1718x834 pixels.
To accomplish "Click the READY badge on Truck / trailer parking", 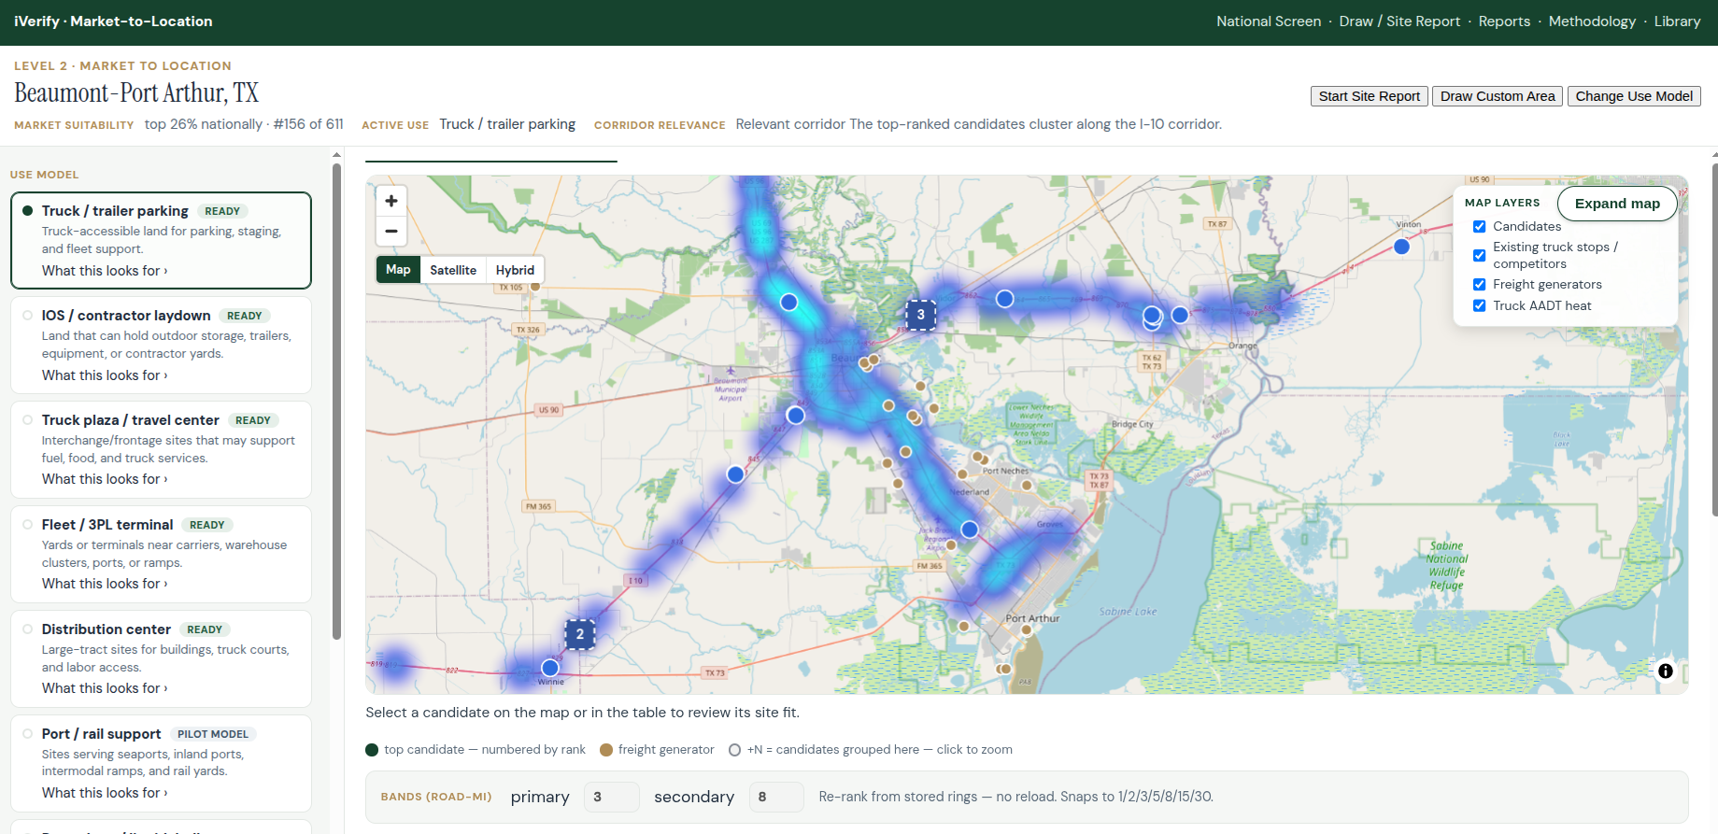I will [x=222, y=211].
